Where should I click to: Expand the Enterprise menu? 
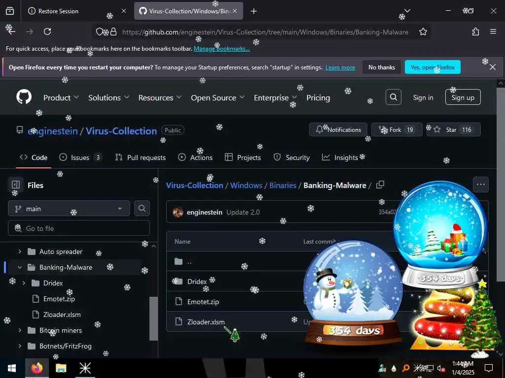[275, 97]
